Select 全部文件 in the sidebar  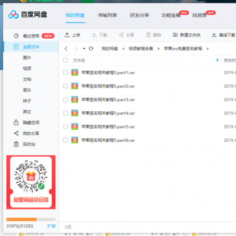31,47
